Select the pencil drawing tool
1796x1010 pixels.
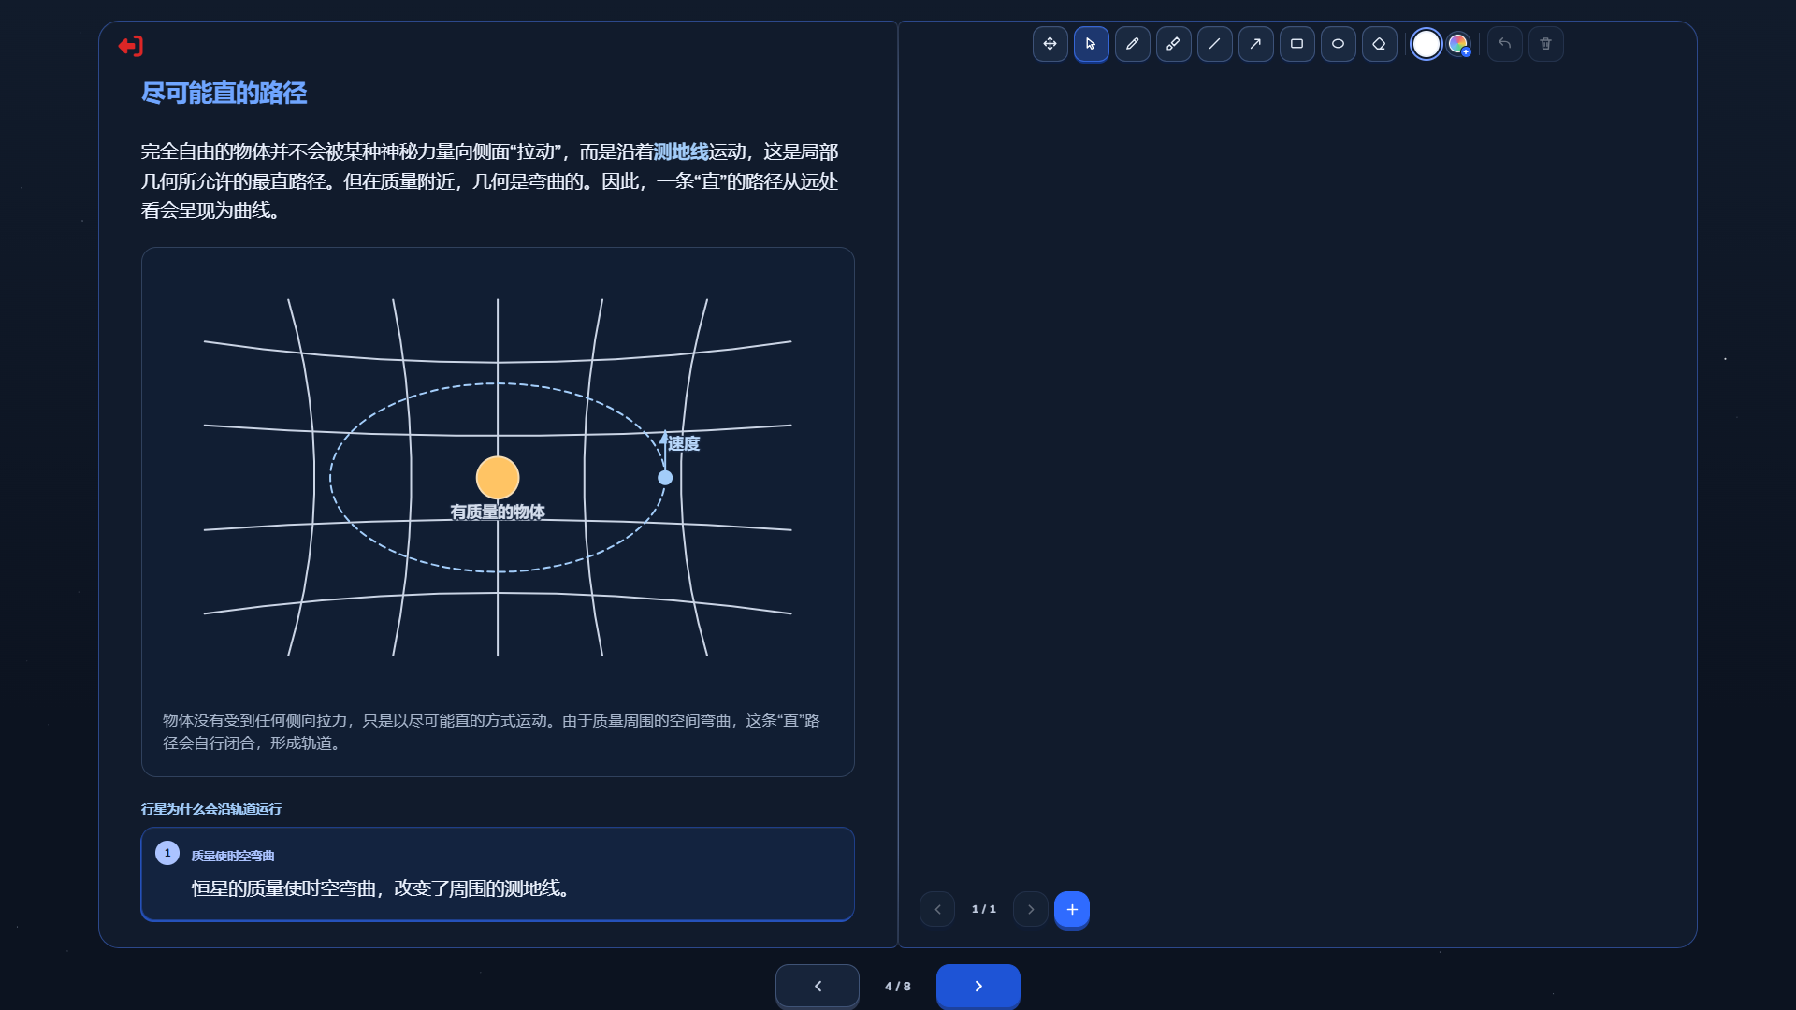click(1132, 44)
